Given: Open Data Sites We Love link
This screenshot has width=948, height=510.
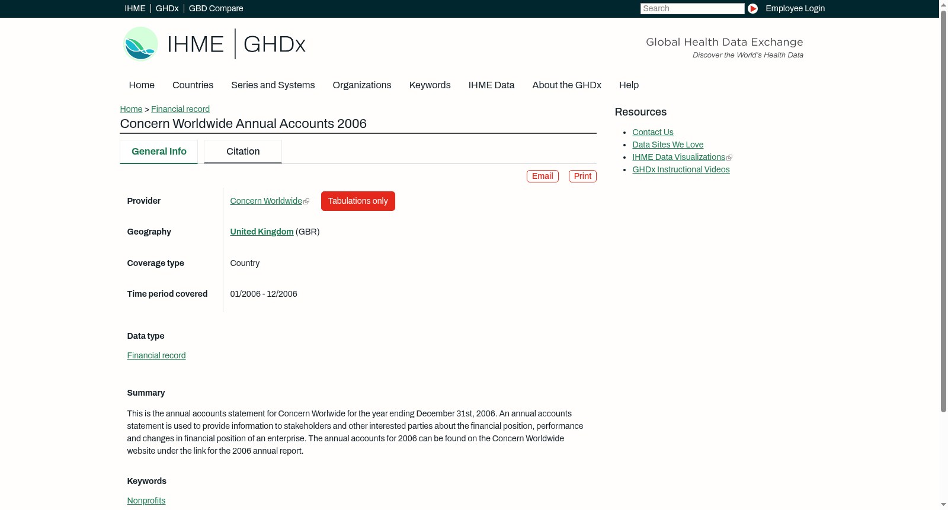Looking at the screenshot, I should click(x=668, y=145).
